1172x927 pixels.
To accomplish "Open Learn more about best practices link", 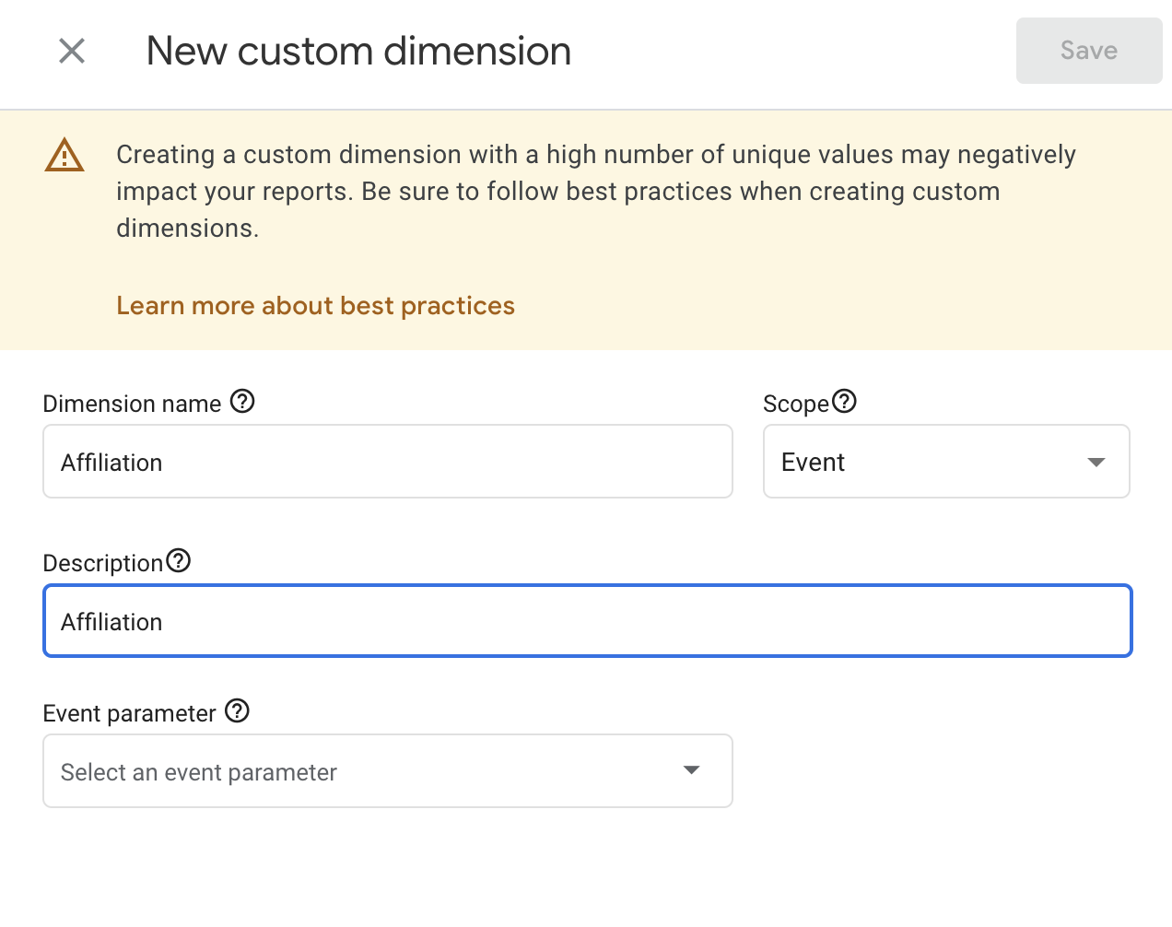I will point(315,306).
